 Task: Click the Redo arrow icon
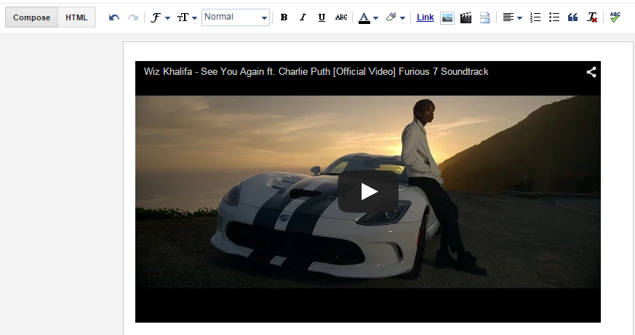pyautogui.click(x=133, y=17)
